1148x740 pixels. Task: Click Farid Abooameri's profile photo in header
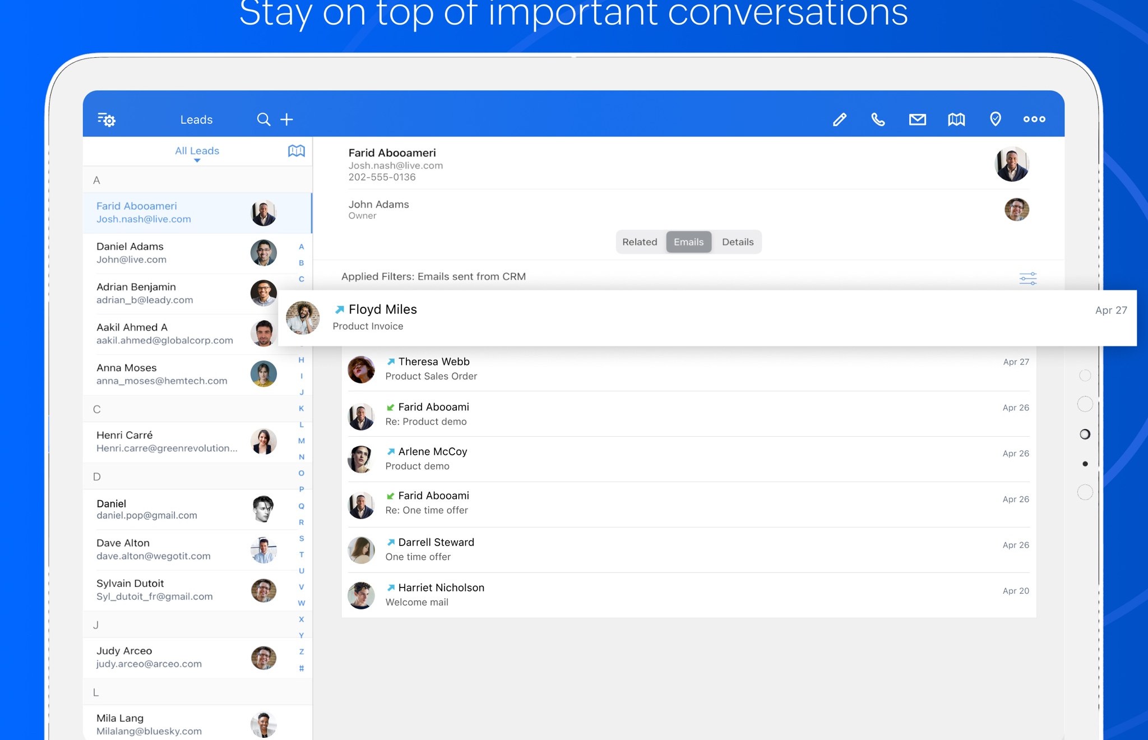pos(1012,164)
